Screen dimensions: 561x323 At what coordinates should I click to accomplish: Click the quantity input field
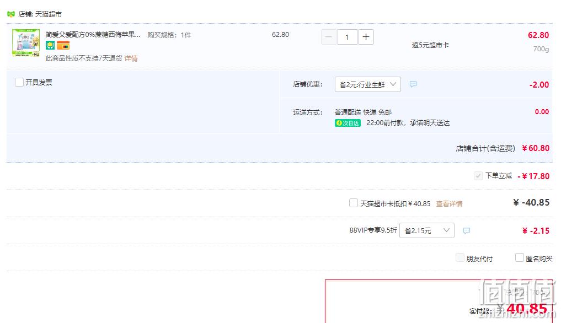[347, 37]
